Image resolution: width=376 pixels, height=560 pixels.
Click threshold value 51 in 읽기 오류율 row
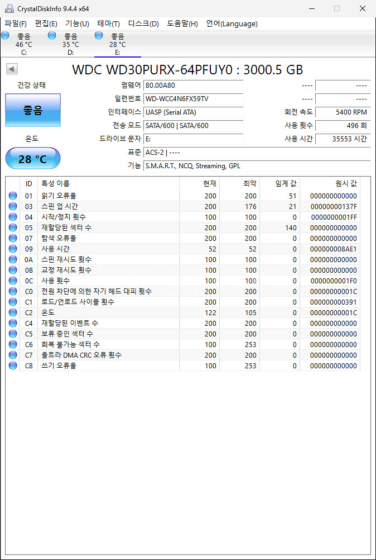click(293, 196)
